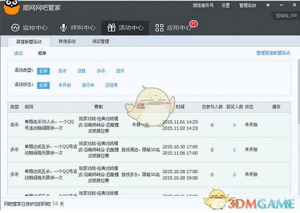Open winner count 0 for 游戏周边 row
This screenshot has height=213, width=300.
pyautogui.click(x=234, y=150)
